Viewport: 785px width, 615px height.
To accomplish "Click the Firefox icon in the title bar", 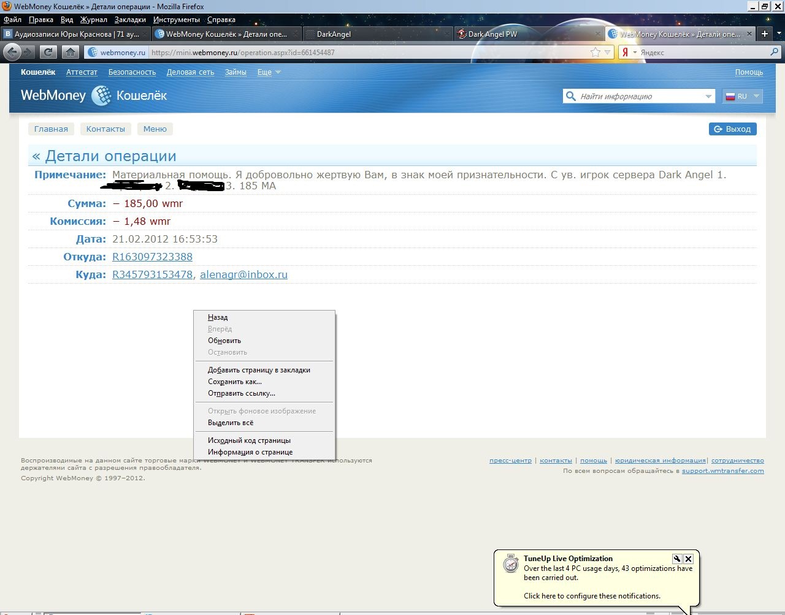I will pos(7,7).
